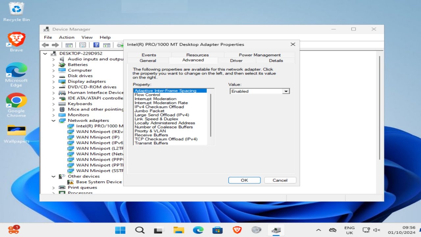Open File Explorer from taskbar
This screenshot has height=237, width=421.
pos(179,230)
